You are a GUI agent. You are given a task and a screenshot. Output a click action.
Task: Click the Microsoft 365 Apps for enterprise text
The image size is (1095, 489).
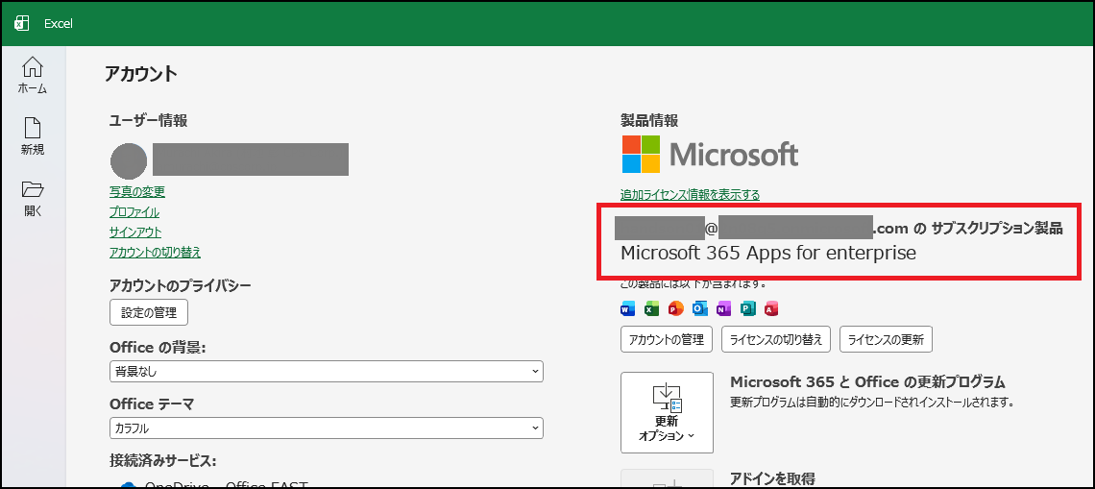point(768,253)
